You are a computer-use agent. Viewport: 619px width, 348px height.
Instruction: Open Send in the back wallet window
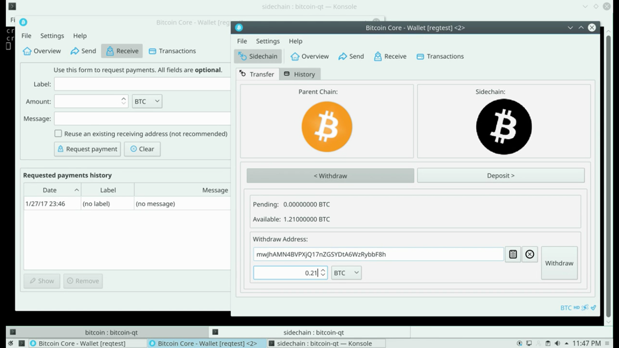click(x=83, y=51)
